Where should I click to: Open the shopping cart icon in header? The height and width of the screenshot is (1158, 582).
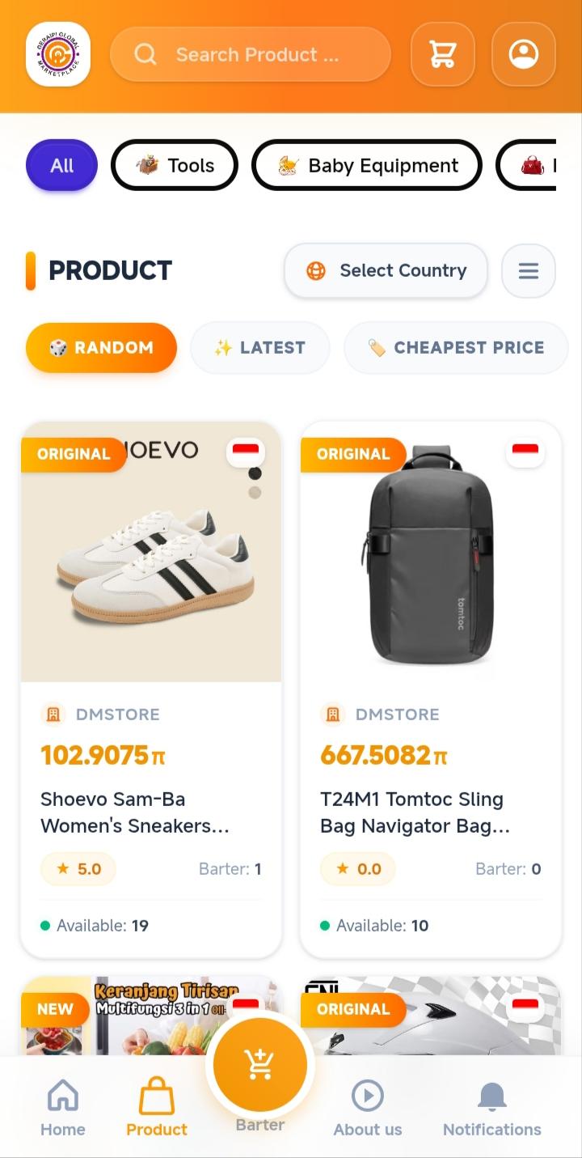pyautogui.click(x=442, y=54)
